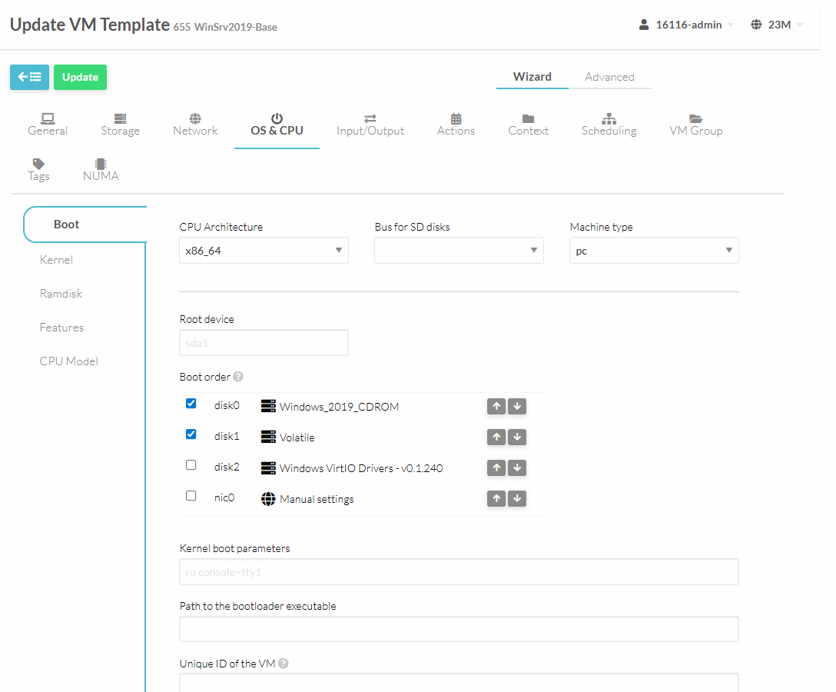Open the CPU Architecture dropdown

[264, 251]
